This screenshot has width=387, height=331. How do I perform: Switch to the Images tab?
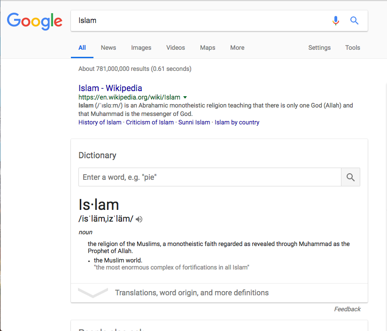141,47
